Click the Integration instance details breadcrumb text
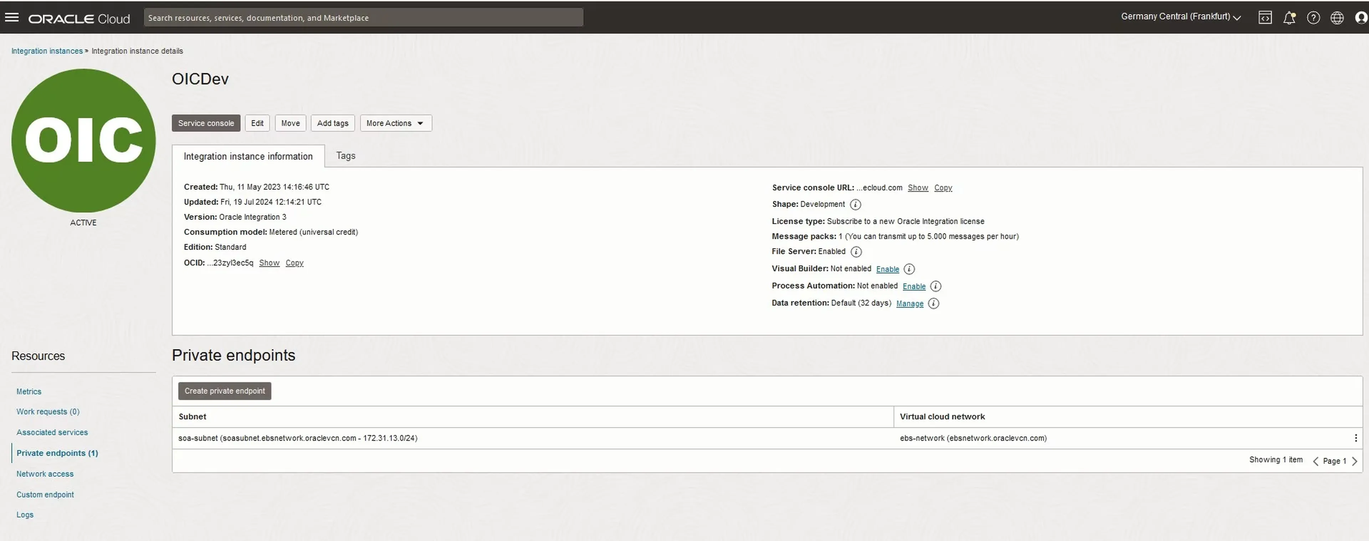 click(x=137, y=51)
